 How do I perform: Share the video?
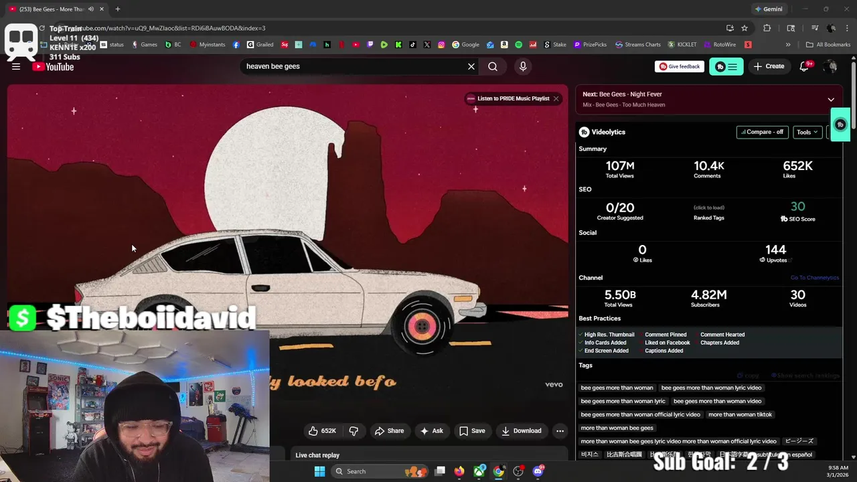point(389,430)
